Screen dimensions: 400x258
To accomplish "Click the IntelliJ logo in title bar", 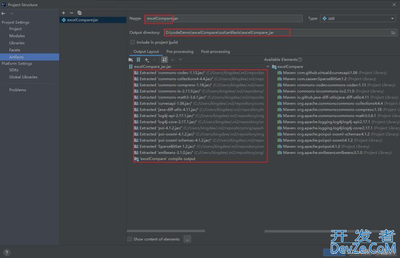I will pyautogui.click(x=3, y=4).
